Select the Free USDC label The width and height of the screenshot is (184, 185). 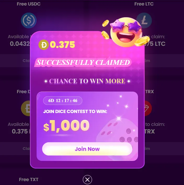pyautogui.click(x=29, y=4)
